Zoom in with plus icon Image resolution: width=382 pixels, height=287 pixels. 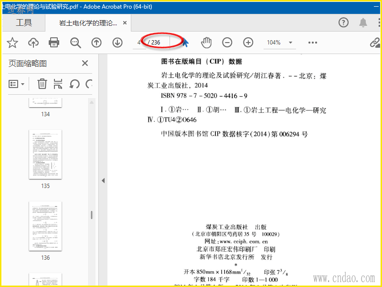pyautogui.click(x=248, y=43)
